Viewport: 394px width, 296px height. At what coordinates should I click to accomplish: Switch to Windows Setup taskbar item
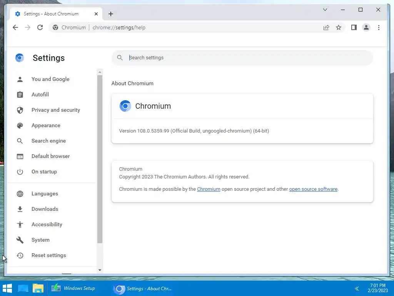pos(73,288)
